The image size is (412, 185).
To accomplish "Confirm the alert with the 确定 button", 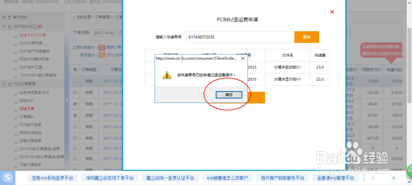I will 229,95.
